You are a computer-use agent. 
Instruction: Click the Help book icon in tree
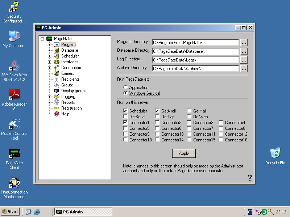(57, 114)
